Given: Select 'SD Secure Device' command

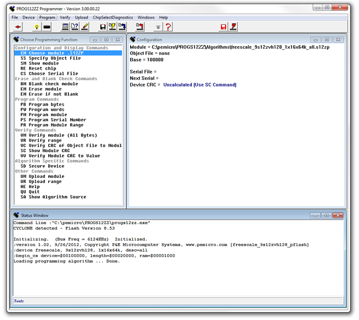Looking at the screenshot, I should 43,166.
